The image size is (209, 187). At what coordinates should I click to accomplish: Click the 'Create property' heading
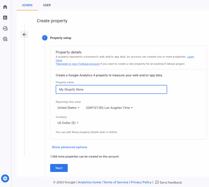52,21
